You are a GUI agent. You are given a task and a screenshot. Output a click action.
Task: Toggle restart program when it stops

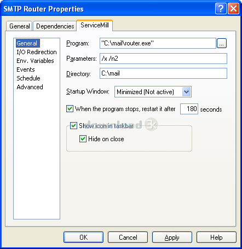(x=70, y=109)
